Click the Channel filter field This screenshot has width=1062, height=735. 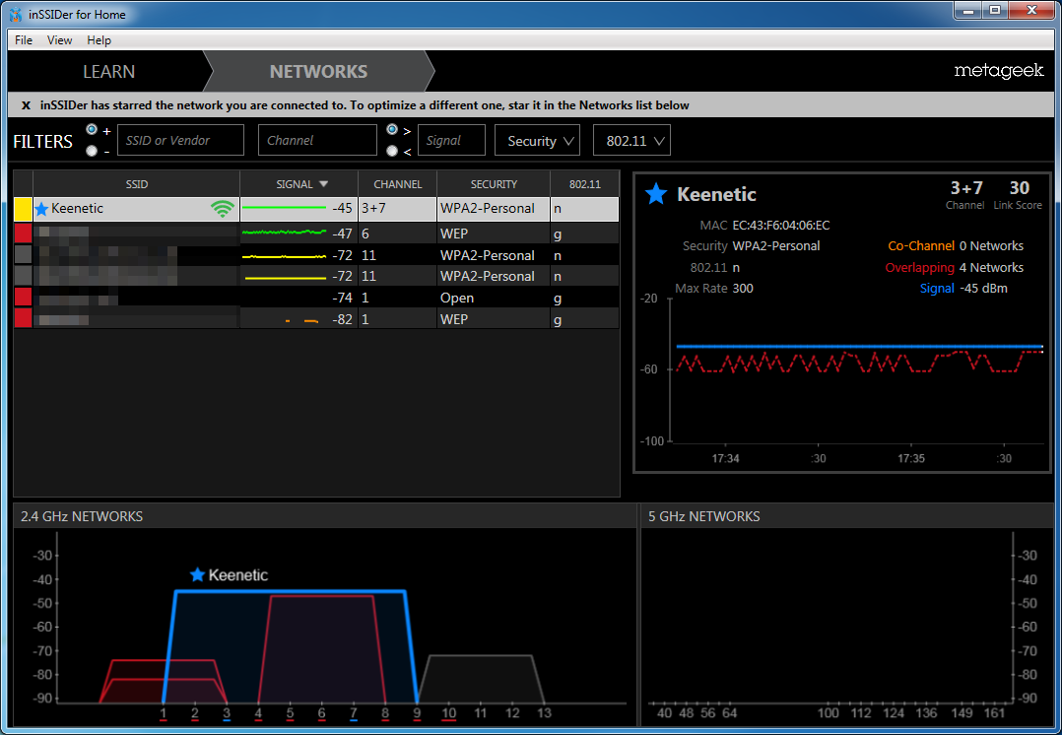coord(317,140)
